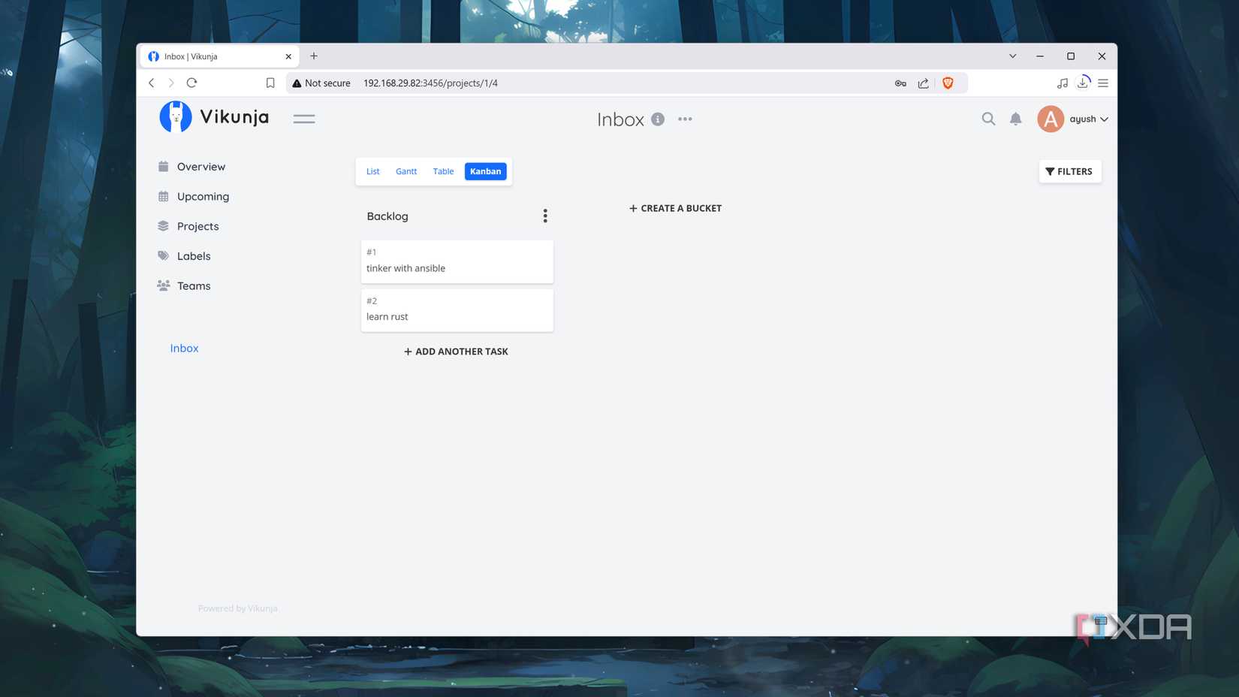Follow the Powered by Vikunja link
Screen dimensions: 1239x697
click(x=237, y=608)
